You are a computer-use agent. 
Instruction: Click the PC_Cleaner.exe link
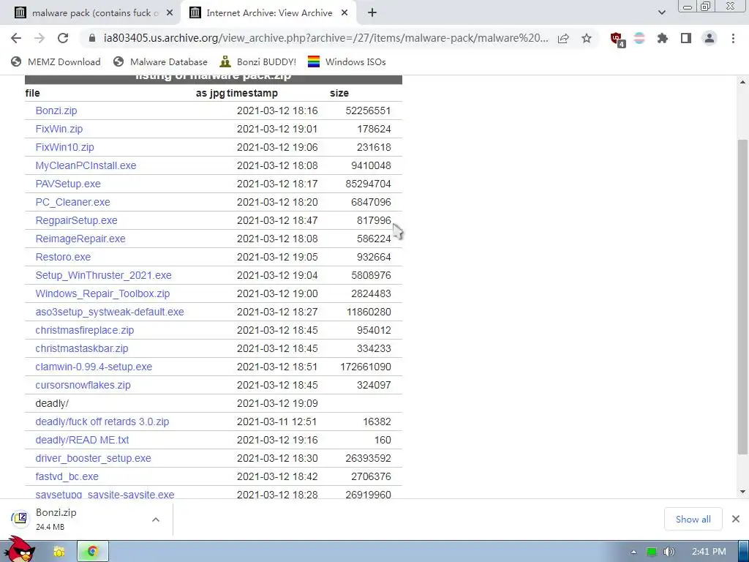coord(72,202)
